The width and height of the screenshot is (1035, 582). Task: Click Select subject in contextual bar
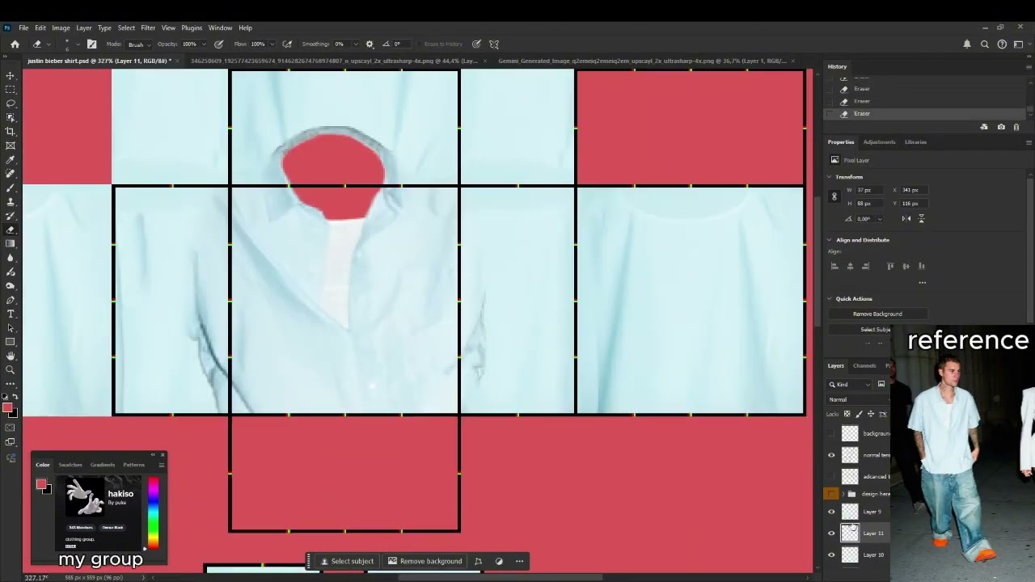347,561
